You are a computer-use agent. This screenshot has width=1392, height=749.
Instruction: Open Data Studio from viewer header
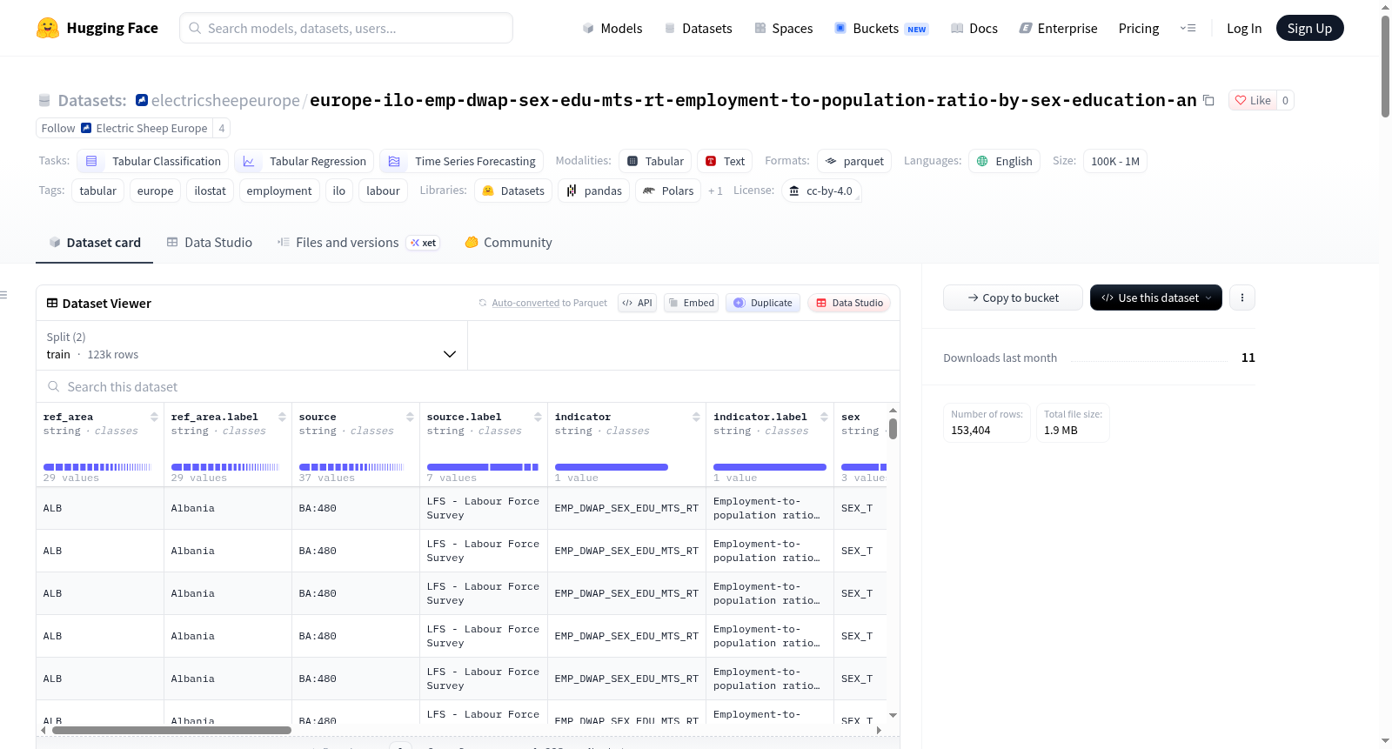(849, 303)
